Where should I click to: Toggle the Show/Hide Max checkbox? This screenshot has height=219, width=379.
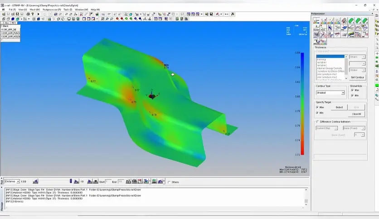click(x=353, y=90)
